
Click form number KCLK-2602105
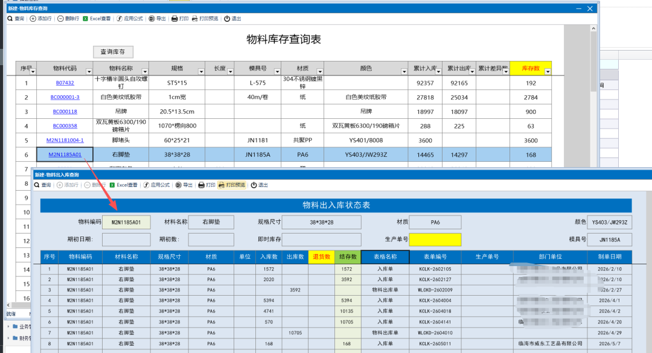point(435,269)
